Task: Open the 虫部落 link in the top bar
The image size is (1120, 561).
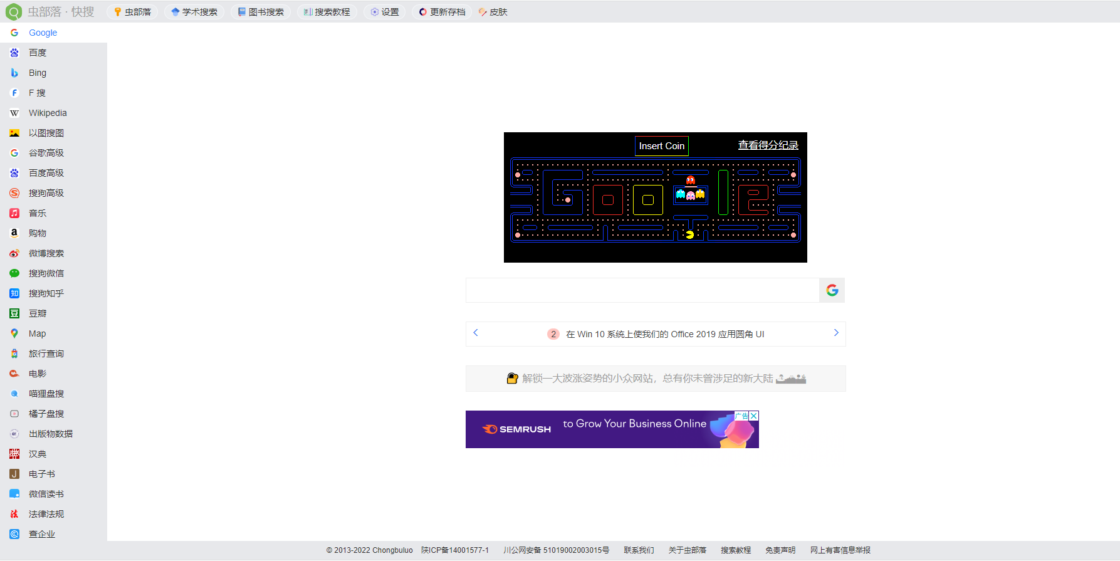Action: [132, 12]
